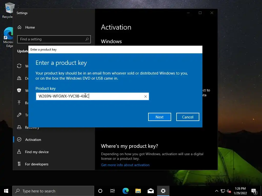Viewport: 262px width, 196px height.
Task: Click the Find my device person icon
Action: click(x=19, y=152)
